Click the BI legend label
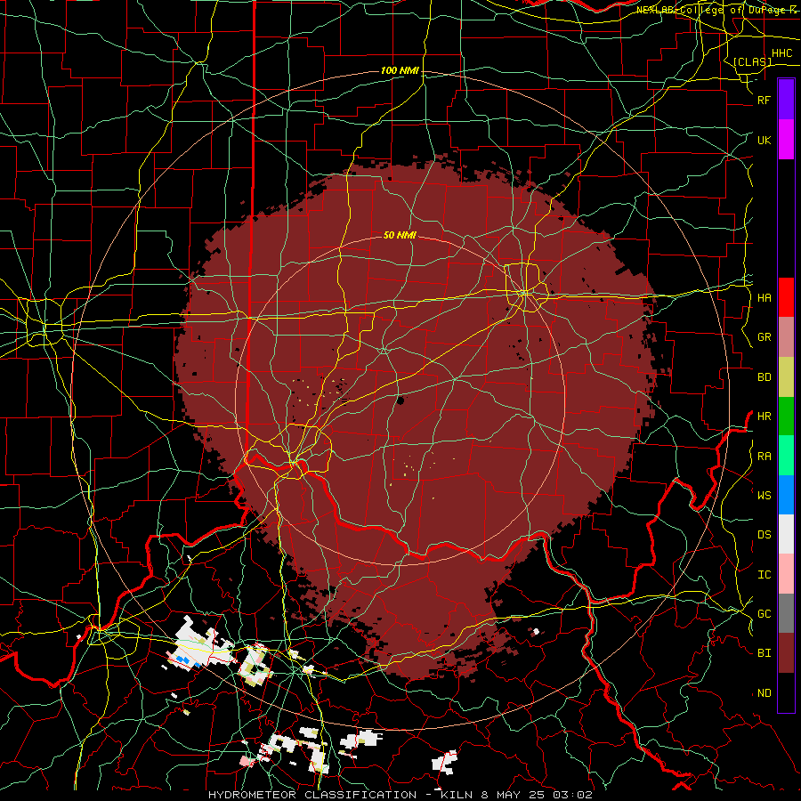 pyautogui.click(x=764, y=653)
